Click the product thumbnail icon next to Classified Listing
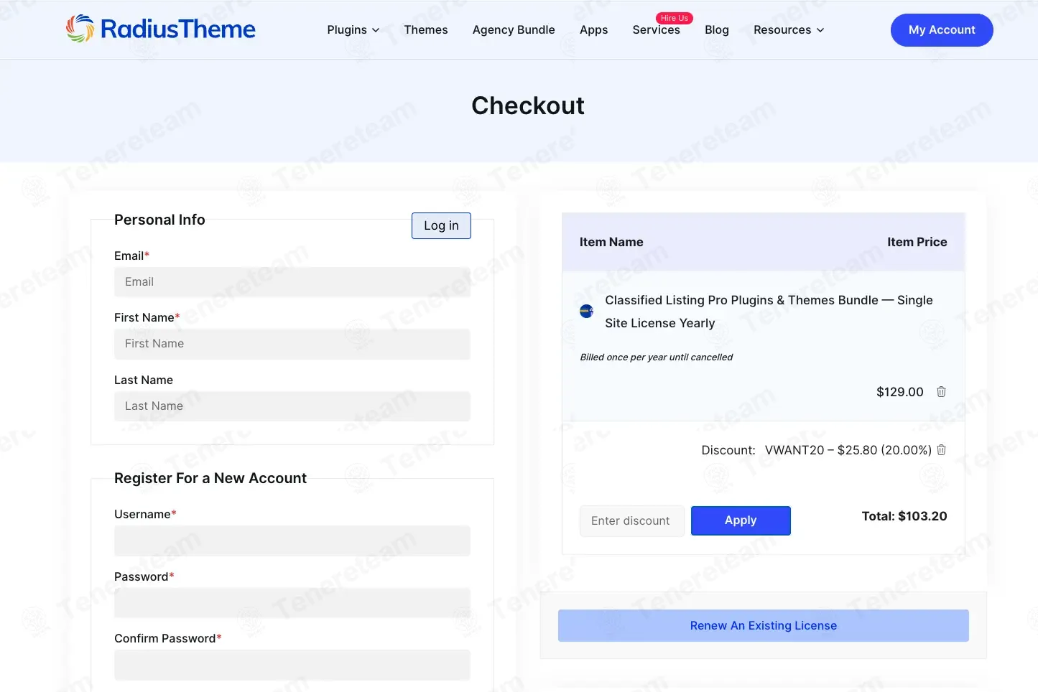Image resolution: width=1038 pixels, height=692 pixels. [586, 311]
